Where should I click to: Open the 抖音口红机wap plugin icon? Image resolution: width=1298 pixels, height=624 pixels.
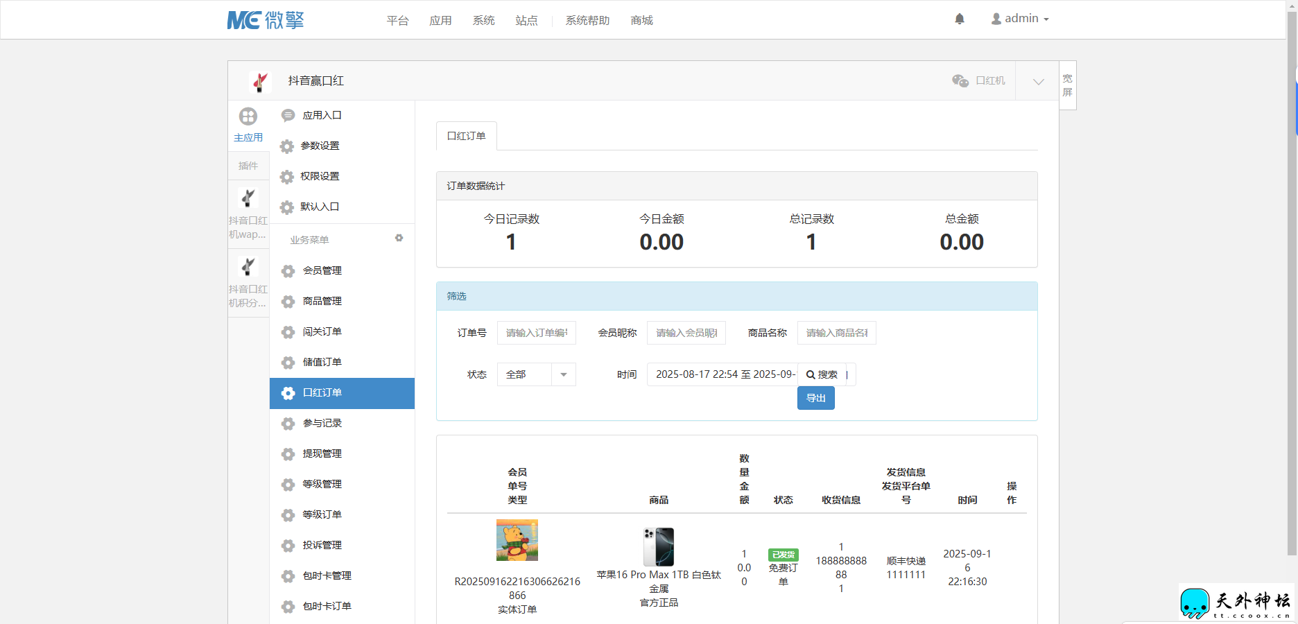pyautogui.click(x=248, y=198)
